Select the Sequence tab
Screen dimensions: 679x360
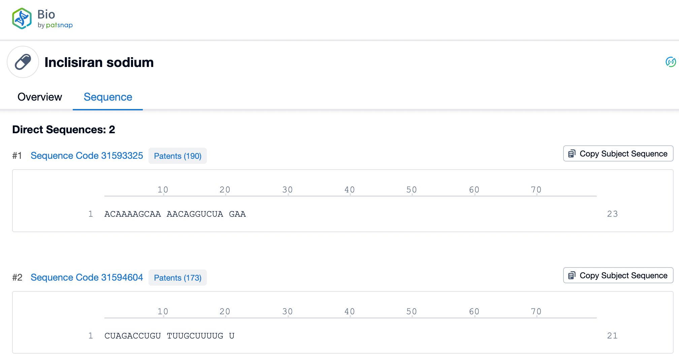pos(108,97)
